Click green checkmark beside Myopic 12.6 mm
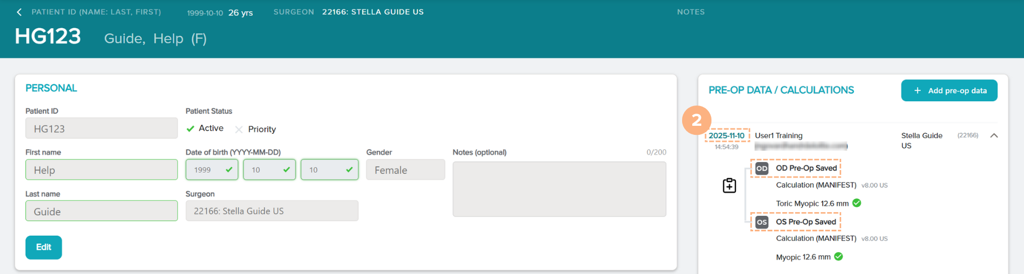 click(838, 257)
